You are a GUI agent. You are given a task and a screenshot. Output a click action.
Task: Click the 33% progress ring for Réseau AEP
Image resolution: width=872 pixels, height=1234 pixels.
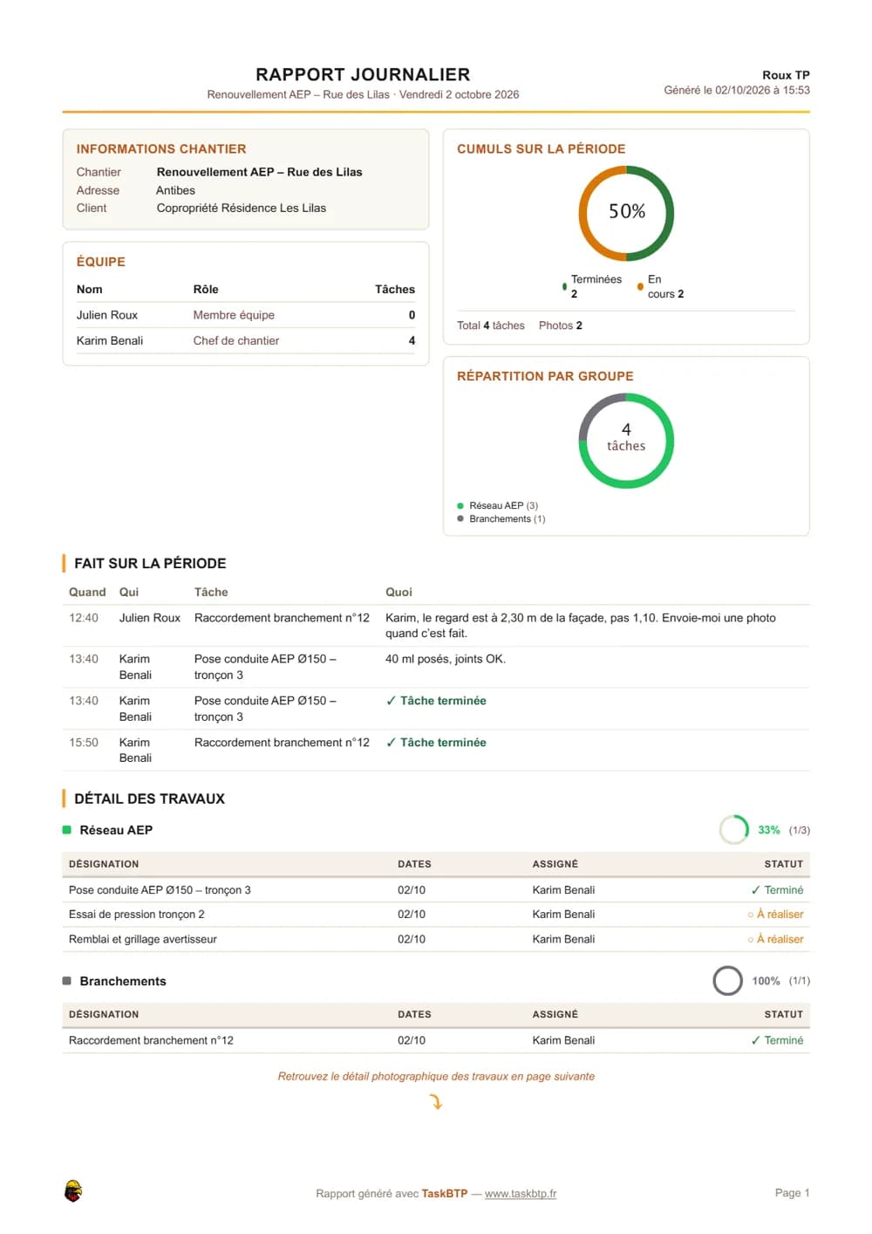pyautogui.click(x=734, y=830)
